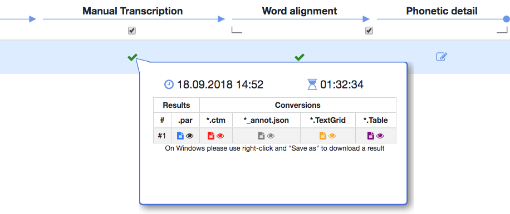Click the *.Table column header

coord(375,121)
